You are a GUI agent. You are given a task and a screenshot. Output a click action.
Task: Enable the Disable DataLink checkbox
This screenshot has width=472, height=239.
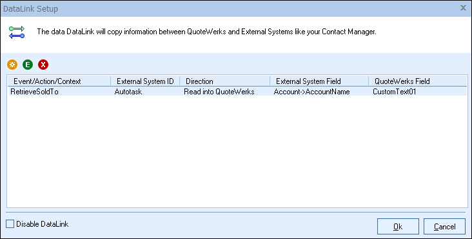tap(10, 224)
